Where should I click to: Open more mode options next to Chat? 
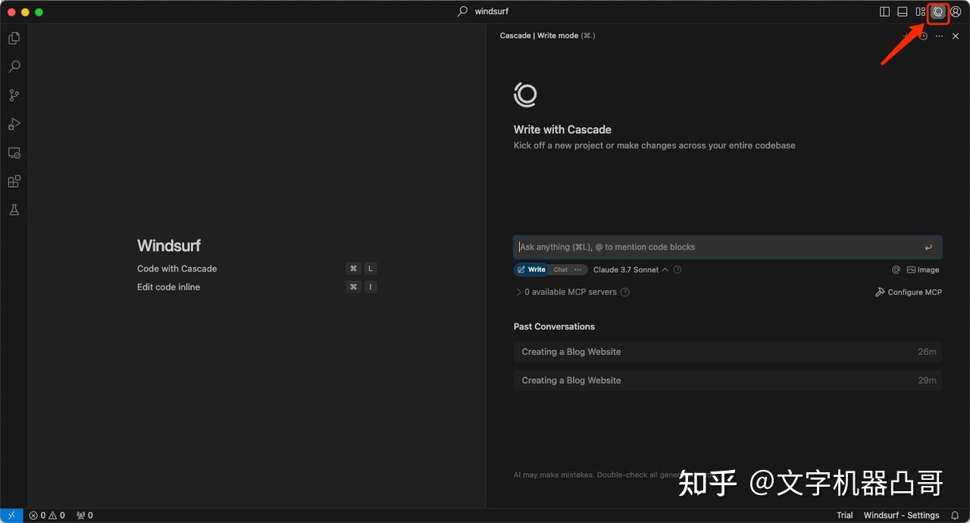click(578, 269)
